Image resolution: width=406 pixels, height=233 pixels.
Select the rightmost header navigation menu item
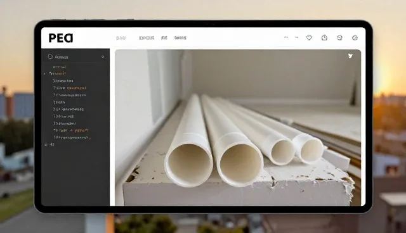tap(180, 38)
